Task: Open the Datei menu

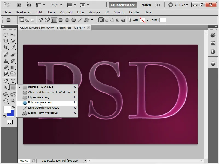Action: point(7,12)
